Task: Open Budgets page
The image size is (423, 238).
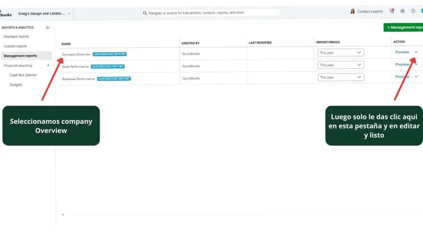Action: coord(16,85)
